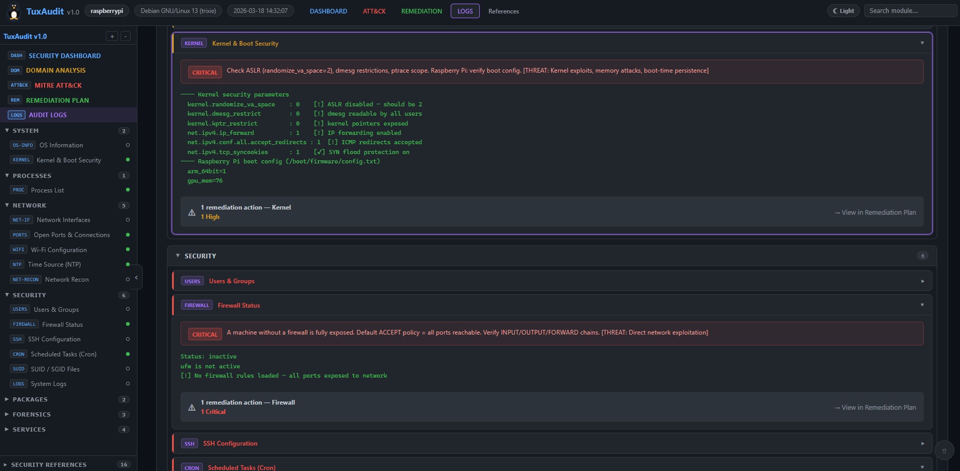Click the PORTS module badge
This screenshot has height=471, width=960.
(20, 235)
